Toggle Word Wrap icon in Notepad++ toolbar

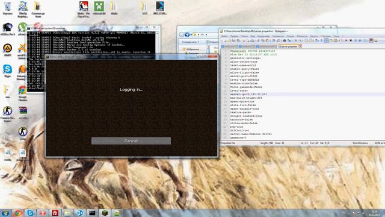[317, 40]
